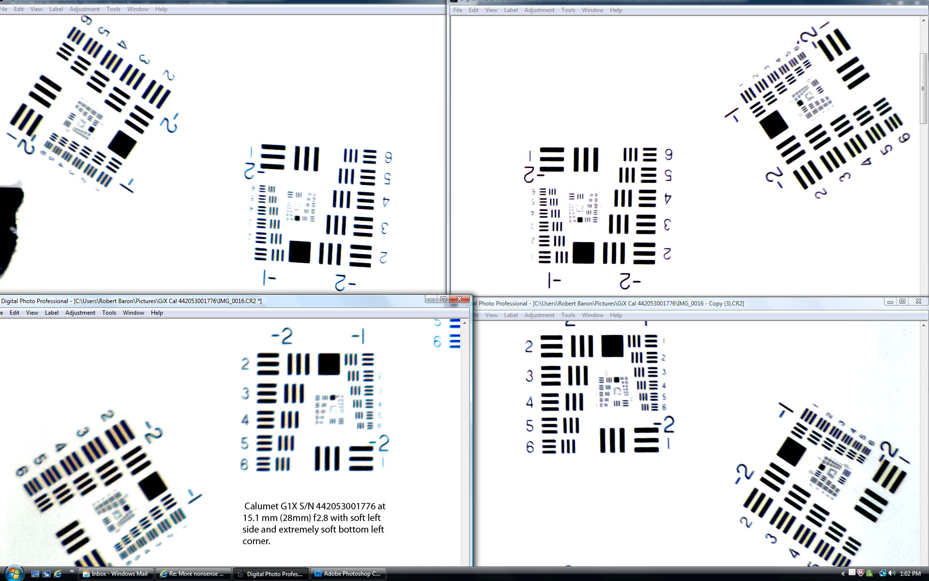Open Edit menu in bottom-right window
This screenshot has width=929, height=581.
(475, 315)
